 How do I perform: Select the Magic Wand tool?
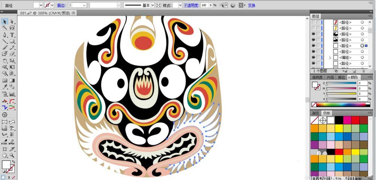pos(5,28)
